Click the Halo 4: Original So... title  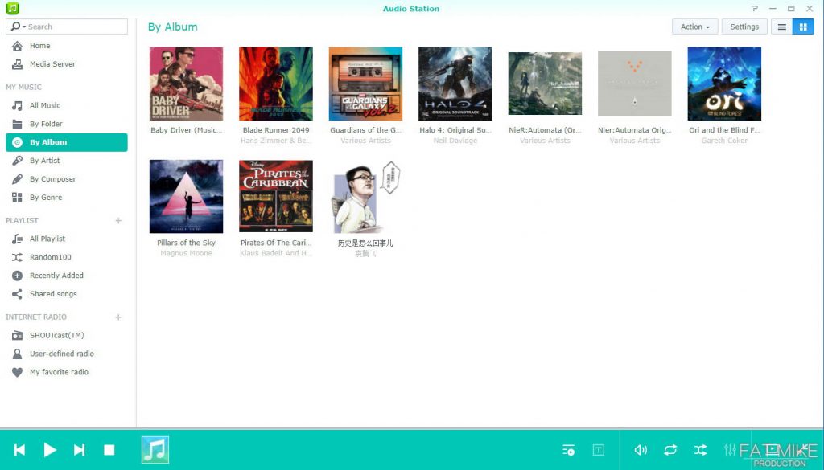coord(455,130)
